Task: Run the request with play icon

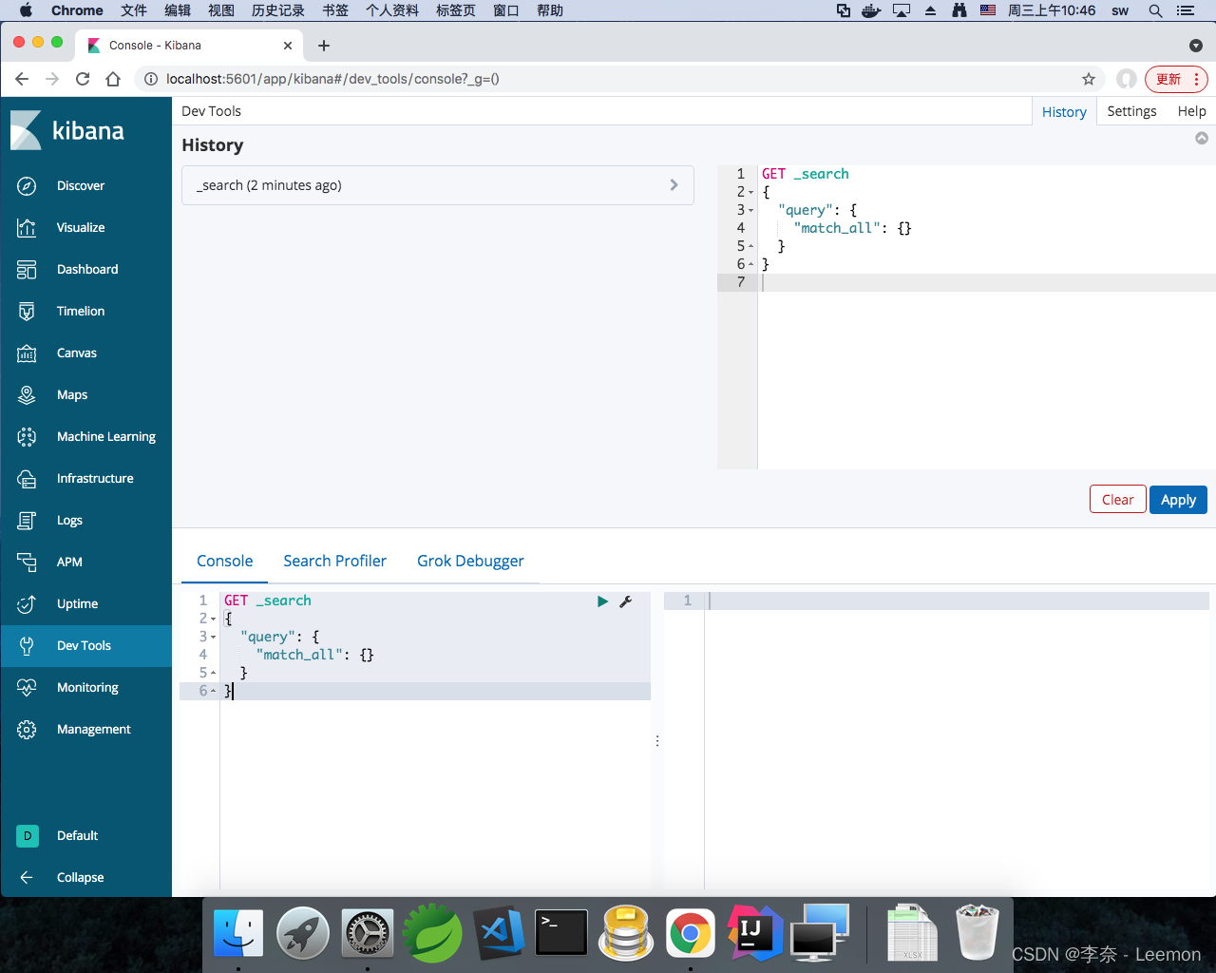Action: pos(602,601)
